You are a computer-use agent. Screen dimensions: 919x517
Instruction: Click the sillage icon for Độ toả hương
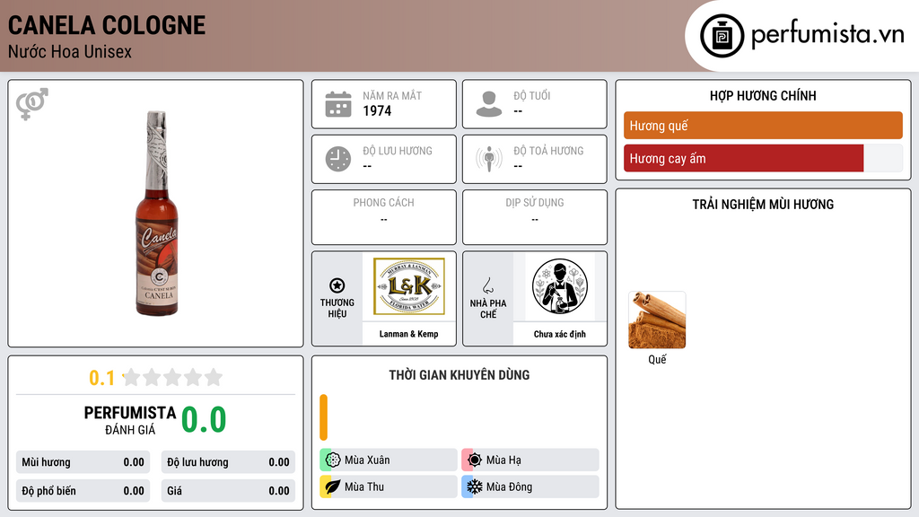coord(489,159)
